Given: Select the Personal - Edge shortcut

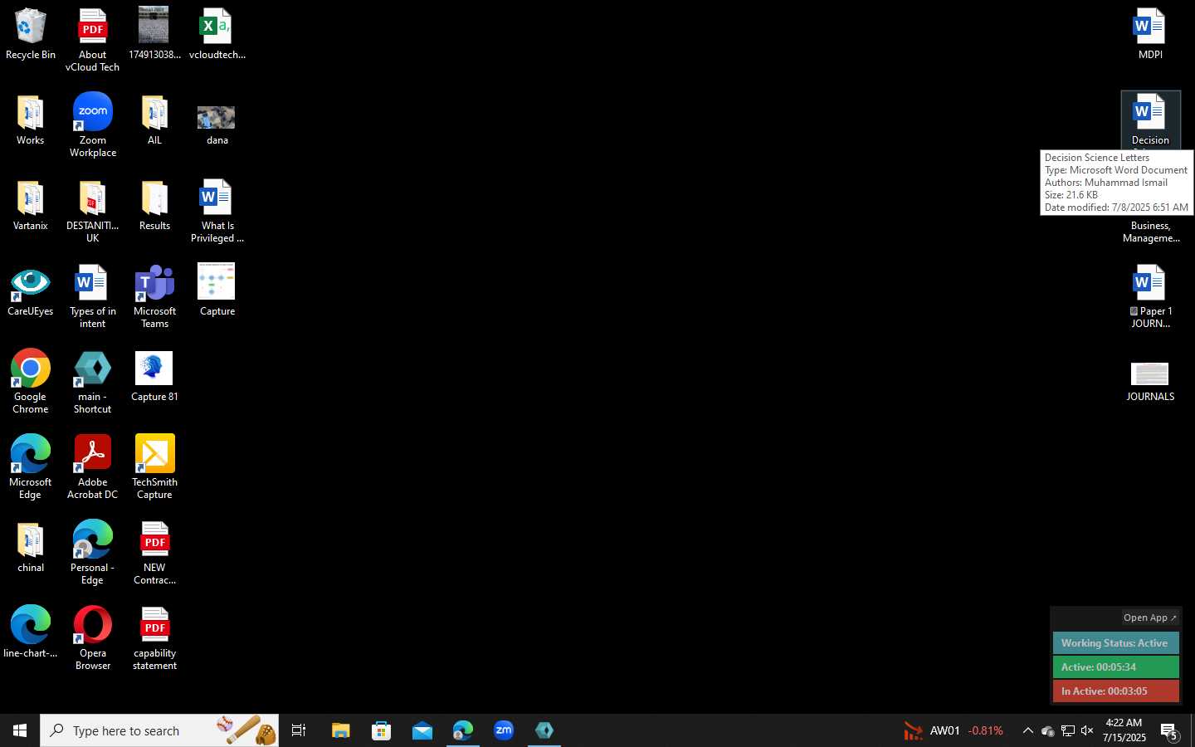Looking at the screenshot, I should pos(93,553).
